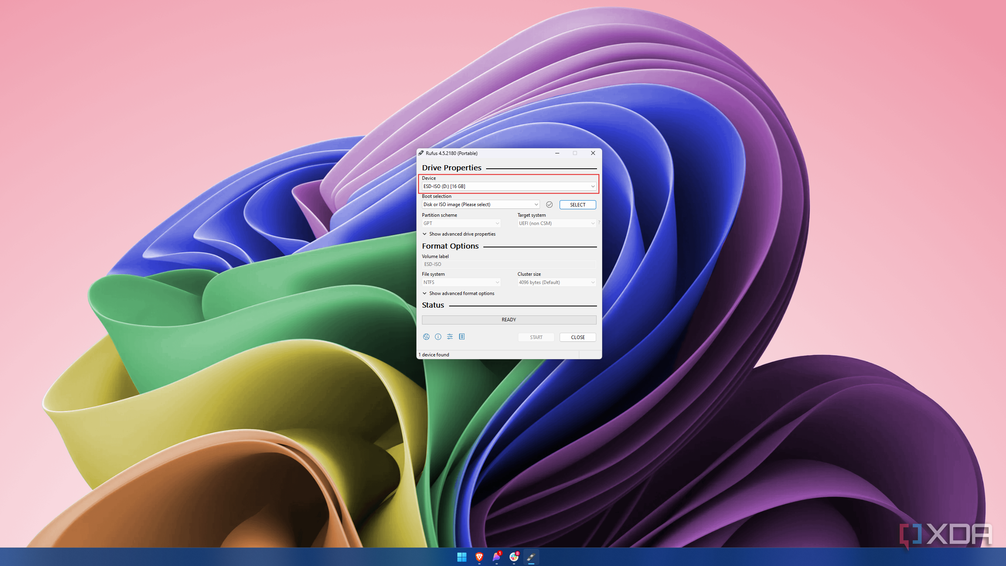Open the Target system dropdown
This screenshot has height=566, width=1006.
coord(556,223)
